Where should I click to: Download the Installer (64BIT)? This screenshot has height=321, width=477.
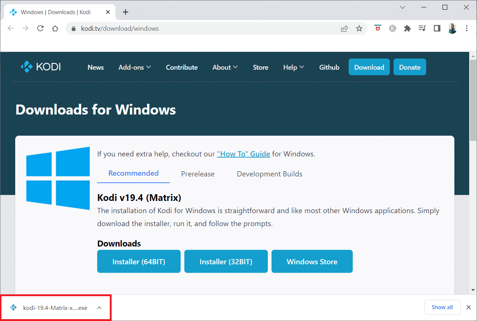coord(139,261)
